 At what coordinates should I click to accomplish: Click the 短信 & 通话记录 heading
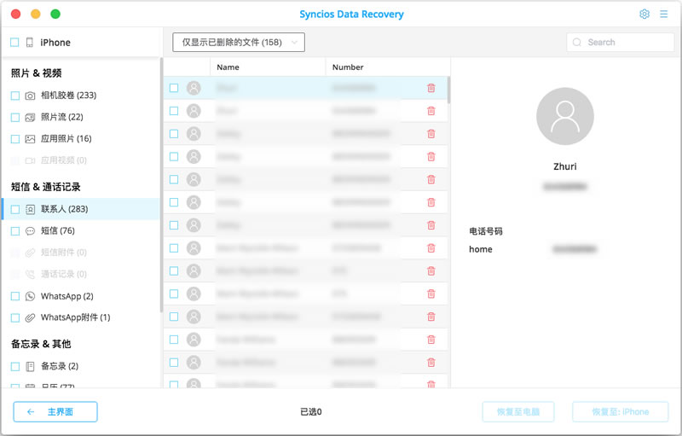[x=46, y=187]
